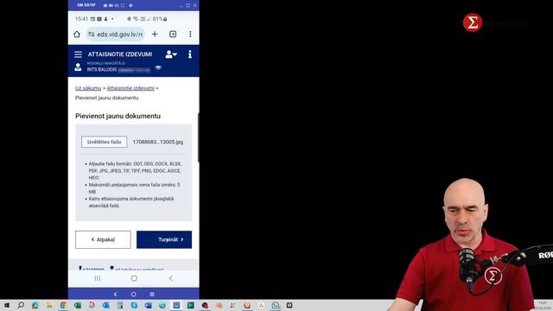Open Skype from taskbar
Image resolution: width=553 pixels, height=311 pixels.
click(134, 305)
